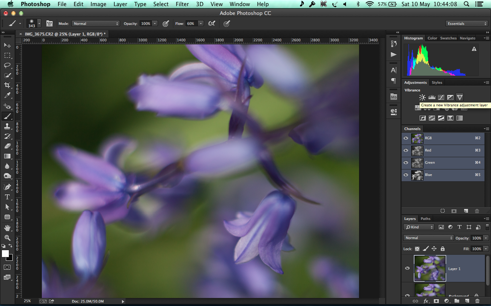Viewport: 491px width, 306px height.
Task: Open the Layer menu
Action: tap(120, 4)
